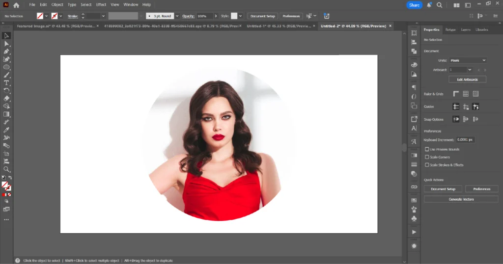
Task: Click Preferences button in the control bar
Action: coord(291,16)
